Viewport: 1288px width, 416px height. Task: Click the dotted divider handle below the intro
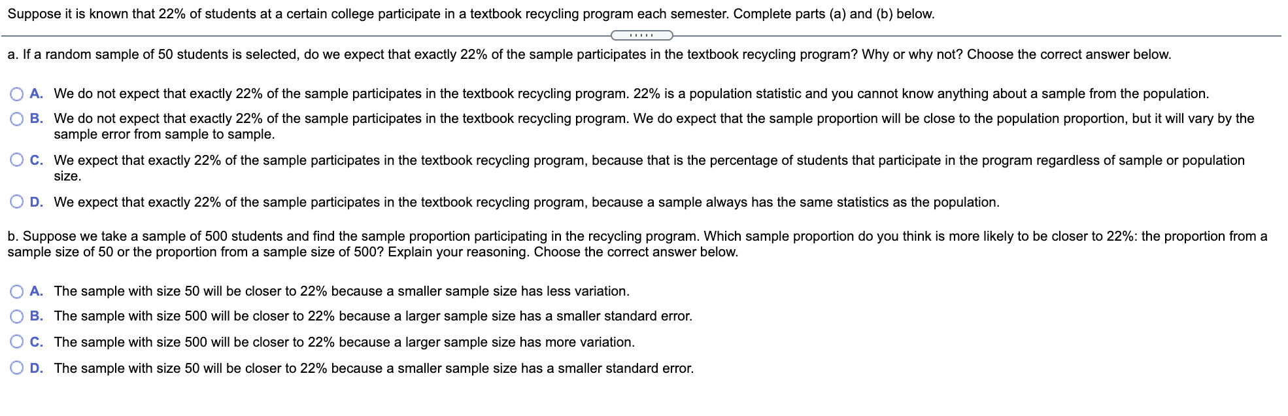[641, 35]
